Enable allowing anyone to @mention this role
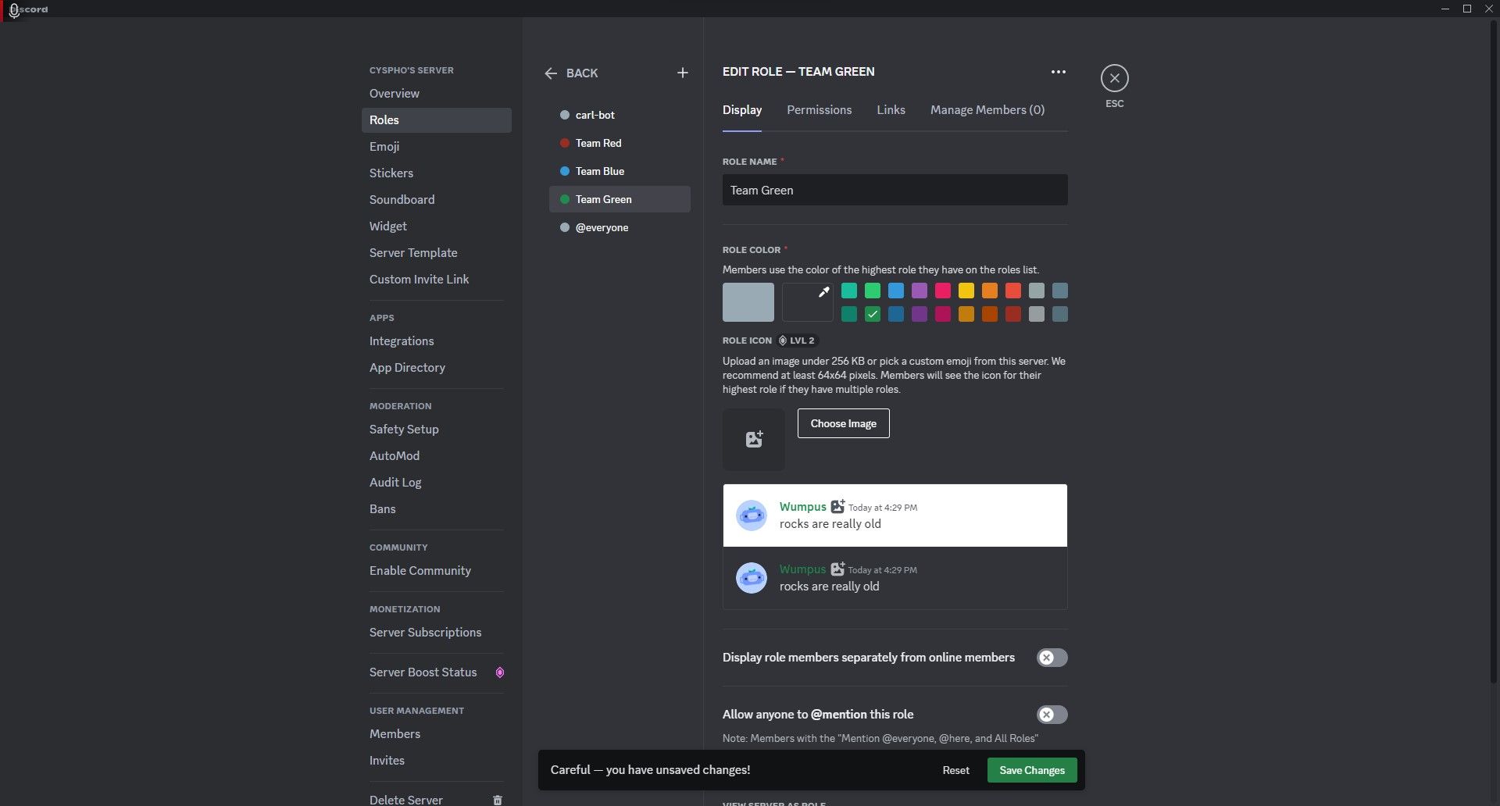Viewport: 1500px width, 806px height. pos(1052,714)
